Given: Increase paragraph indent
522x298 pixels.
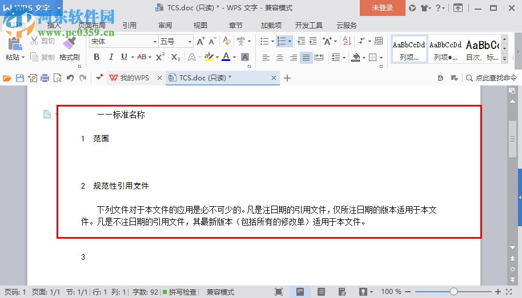Looking at the screenshot, I should [x=313, y=41].
